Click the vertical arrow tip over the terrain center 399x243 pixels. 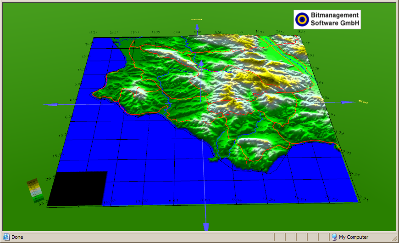click(x=201, y=64)
